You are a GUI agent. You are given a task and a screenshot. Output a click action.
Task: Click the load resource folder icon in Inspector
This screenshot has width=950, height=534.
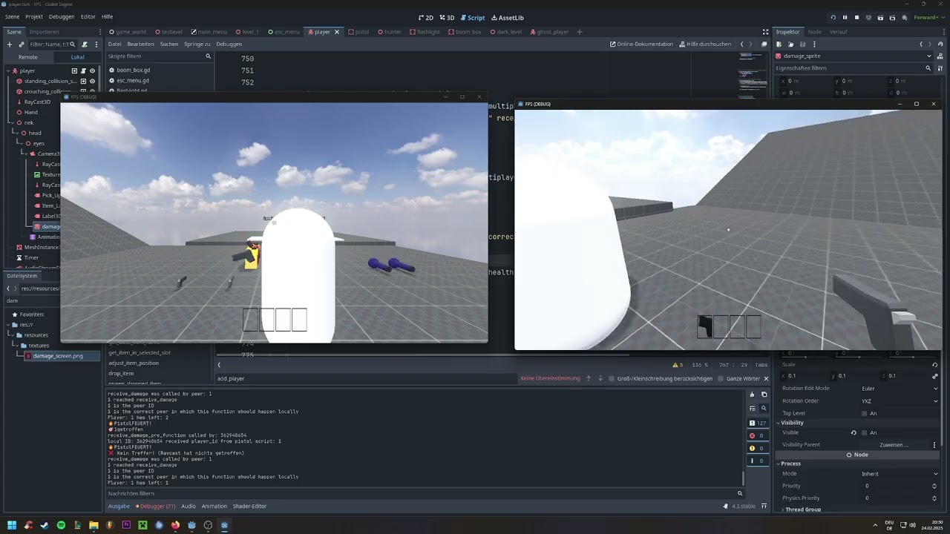click(790, 44)
